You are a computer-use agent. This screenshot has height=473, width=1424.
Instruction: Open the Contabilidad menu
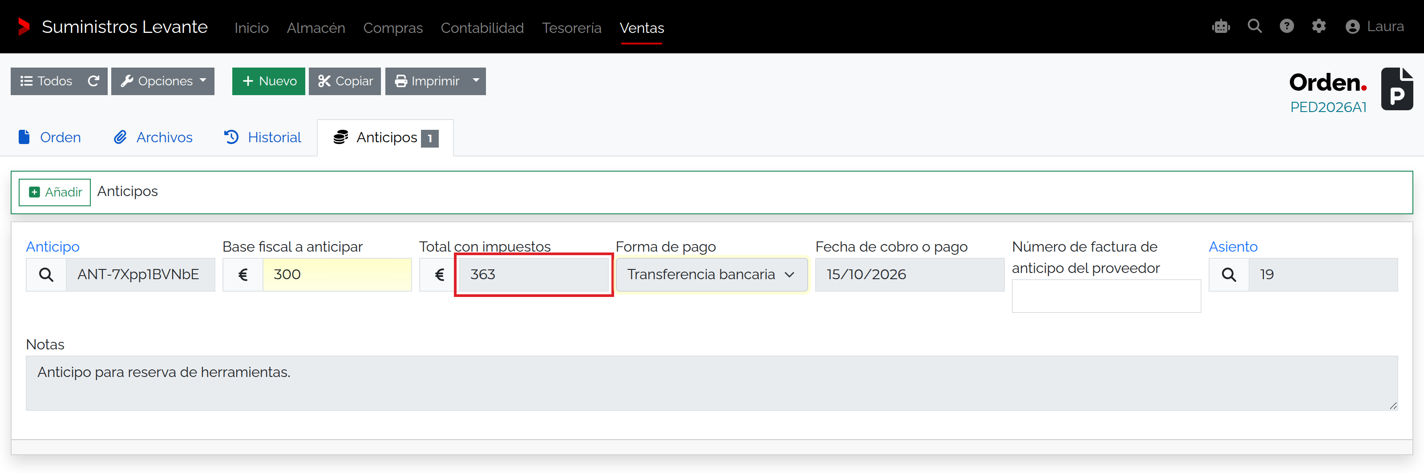(482, 28)
